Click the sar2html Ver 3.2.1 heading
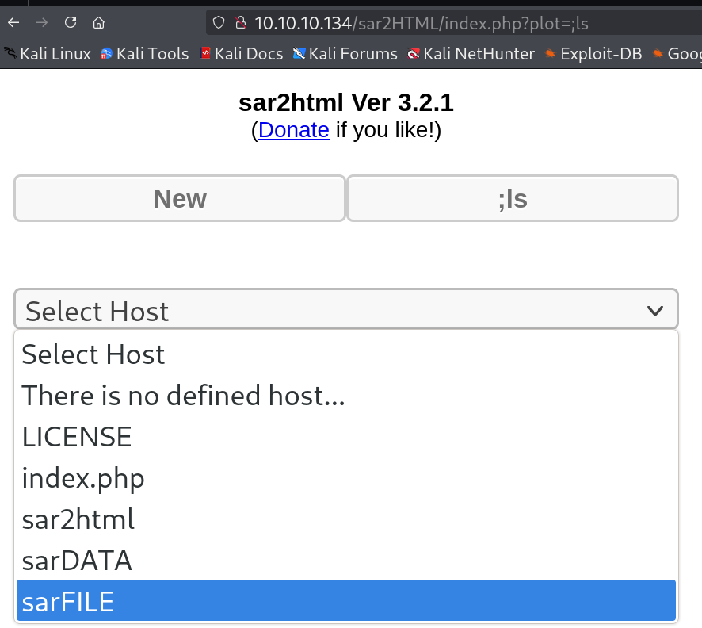The image size is (702, 628). [346, 102]
